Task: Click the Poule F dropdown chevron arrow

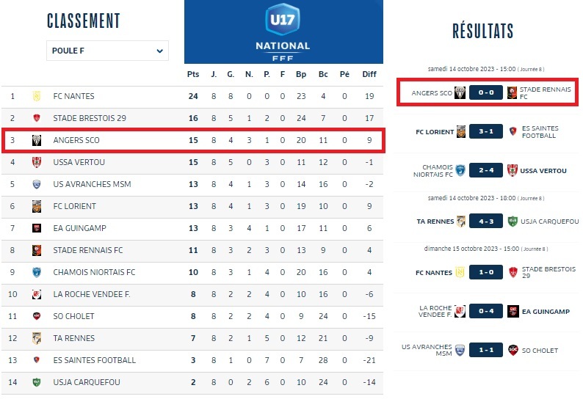Action: (160, 51)
